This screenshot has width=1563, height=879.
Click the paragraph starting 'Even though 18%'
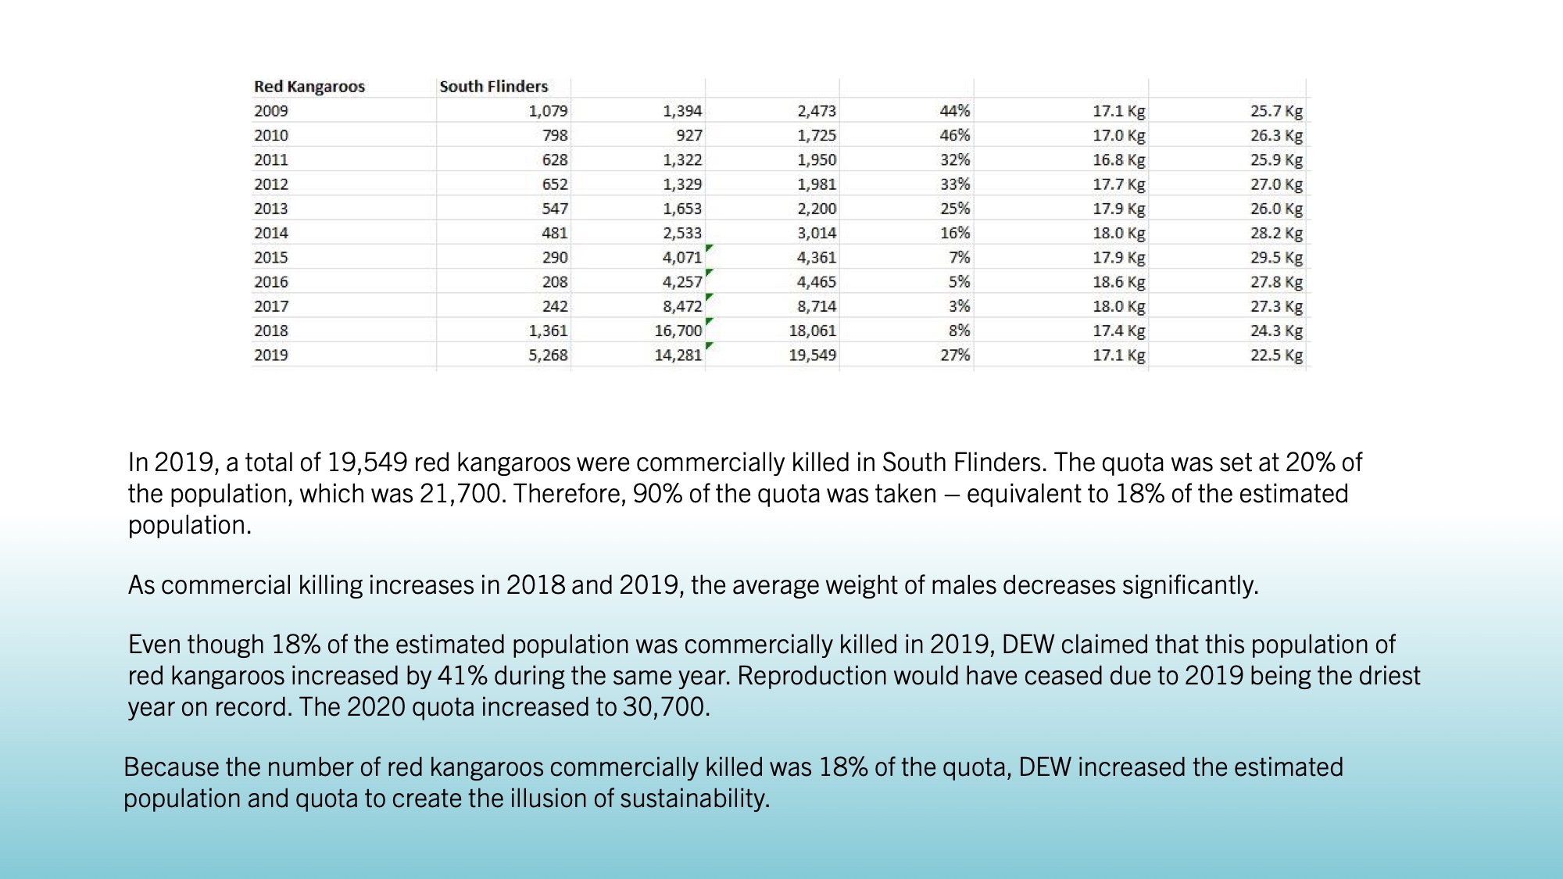click(774, 676)
